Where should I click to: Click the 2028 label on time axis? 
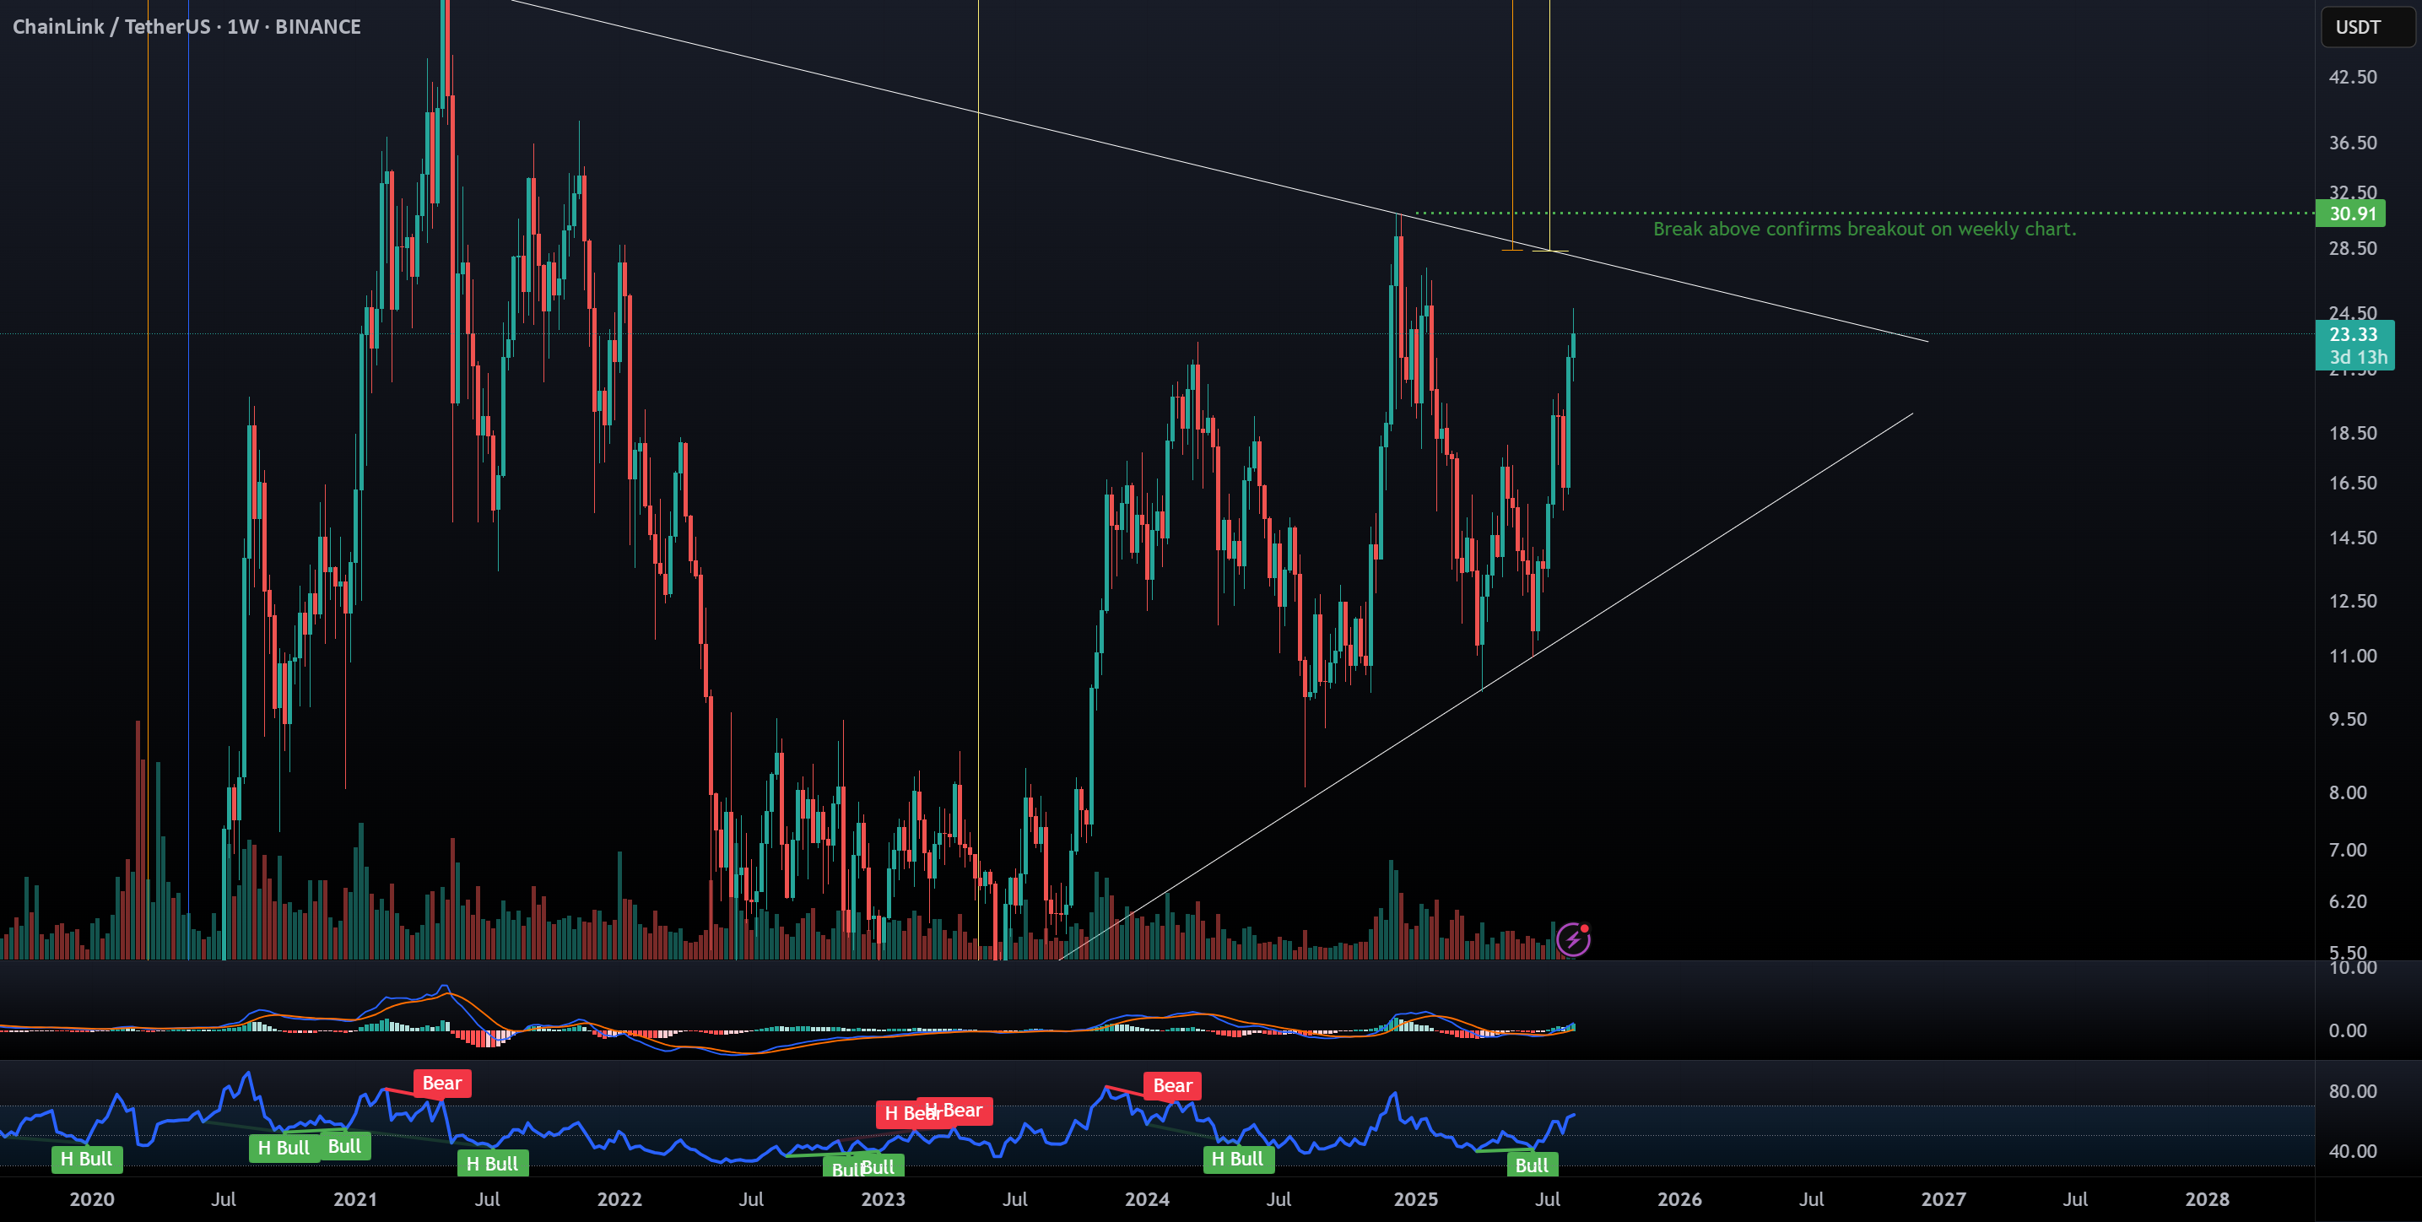(2208, 1199)
